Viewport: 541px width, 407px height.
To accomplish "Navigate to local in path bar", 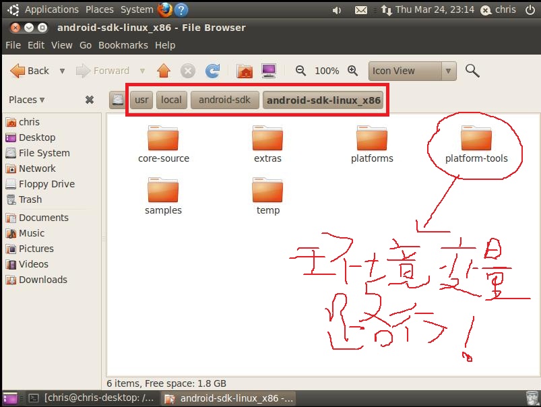I will coord(172,100).
